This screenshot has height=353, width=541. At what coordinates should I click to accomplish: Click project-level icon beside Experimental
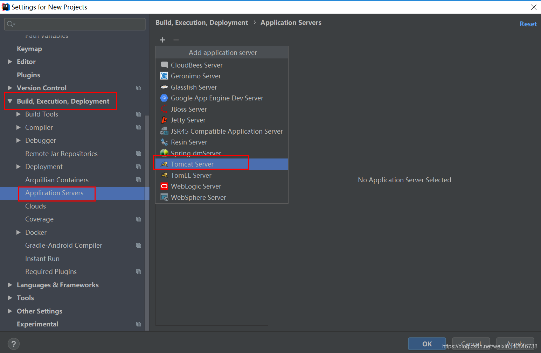point(139,324)
